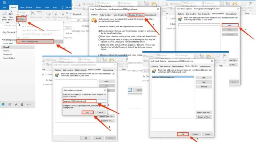Select No Automatic Filtering radio button
This screenshot has height=142, width=259.
(99, 31)
